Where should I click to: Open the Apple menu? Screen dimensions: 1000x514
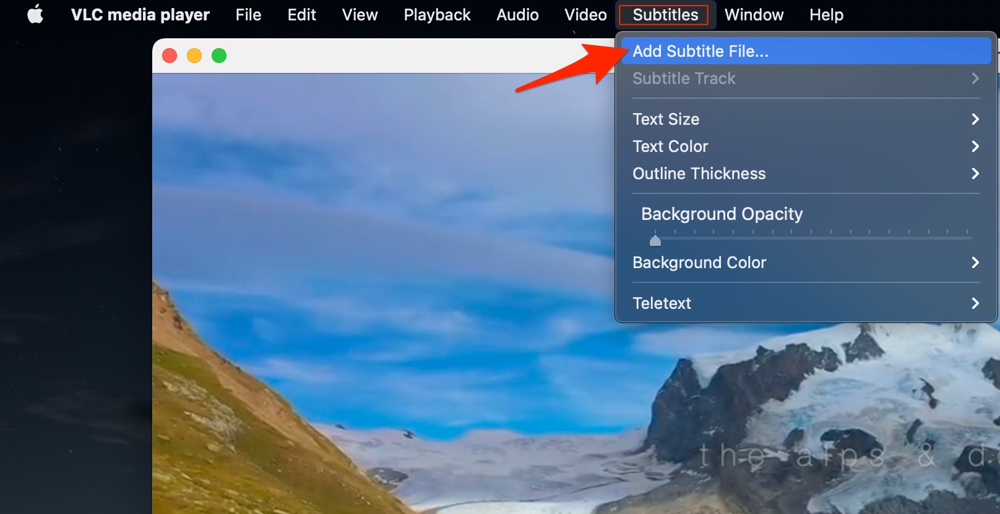click(x=35, y=14)
